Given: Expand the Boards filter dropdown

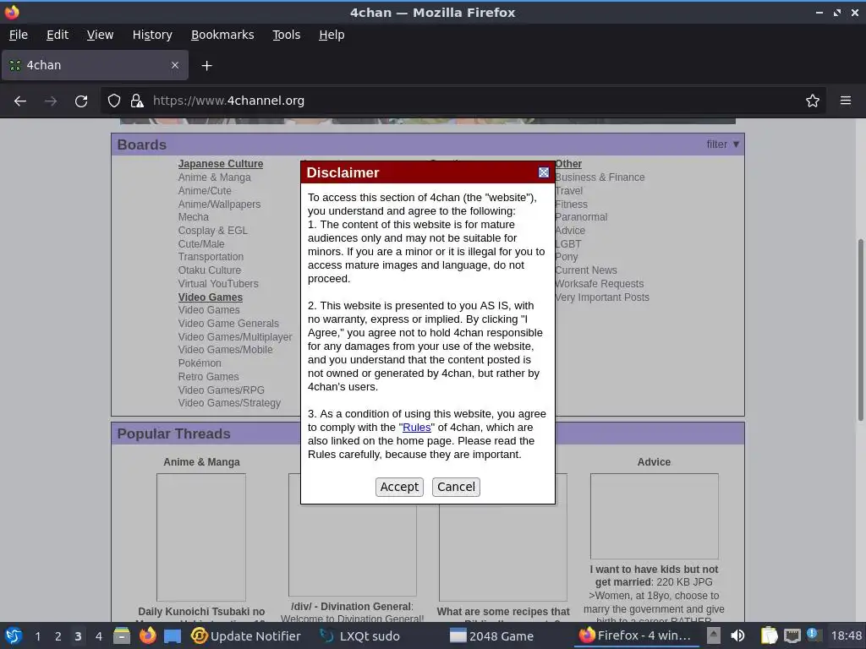Looking at the screenshot, I should tap(723, 145).
